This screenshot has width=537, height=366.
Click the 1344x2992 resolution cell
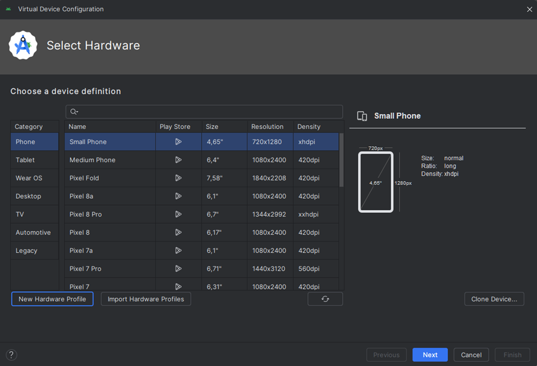tap(270, 214)
